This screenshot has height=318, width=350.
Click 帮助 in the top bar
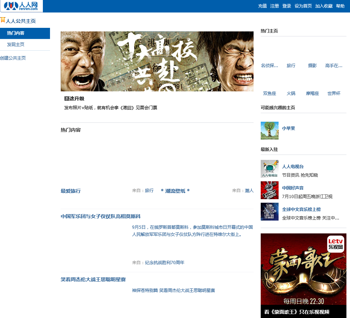tap(340, 6)
